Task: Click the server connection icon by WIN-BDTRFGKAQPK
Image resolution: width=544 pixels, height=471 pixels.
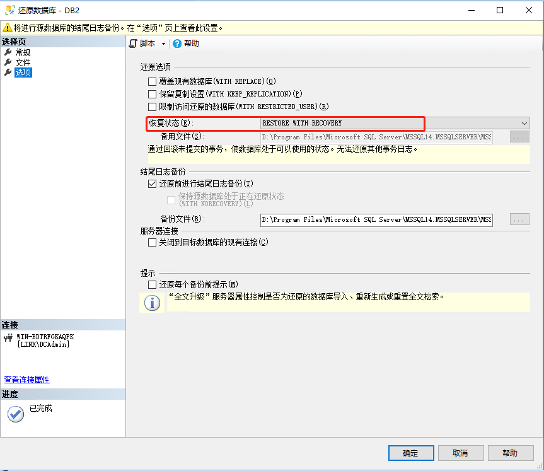Action: point(8,338)
